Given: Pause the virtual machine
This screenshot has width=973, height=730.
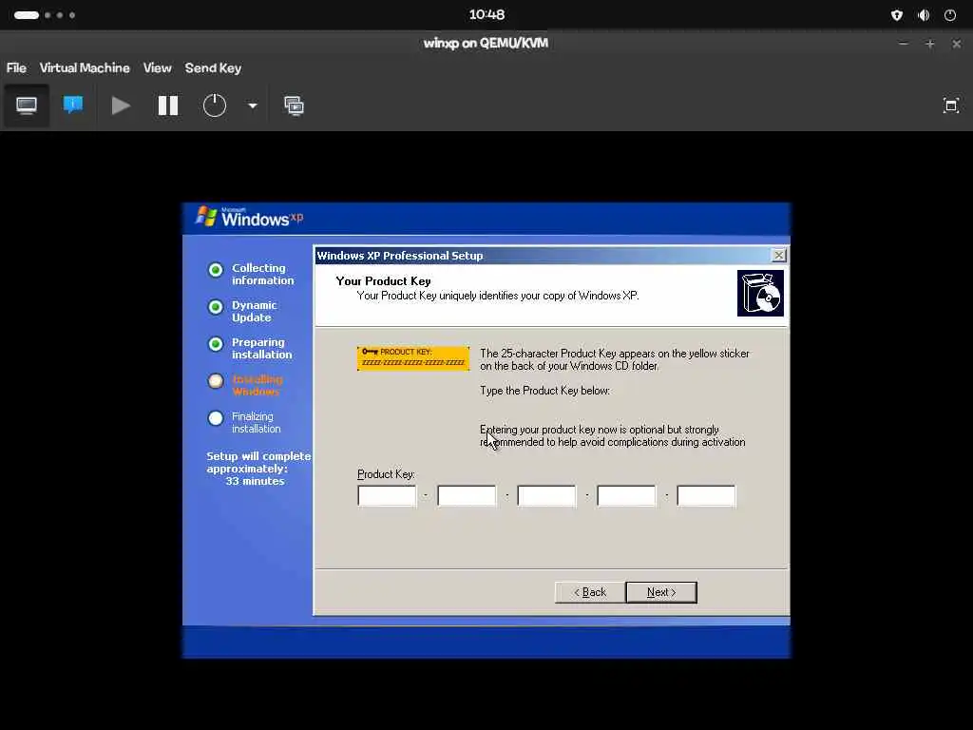Looking at the screenshot, I should click(167, 106).
